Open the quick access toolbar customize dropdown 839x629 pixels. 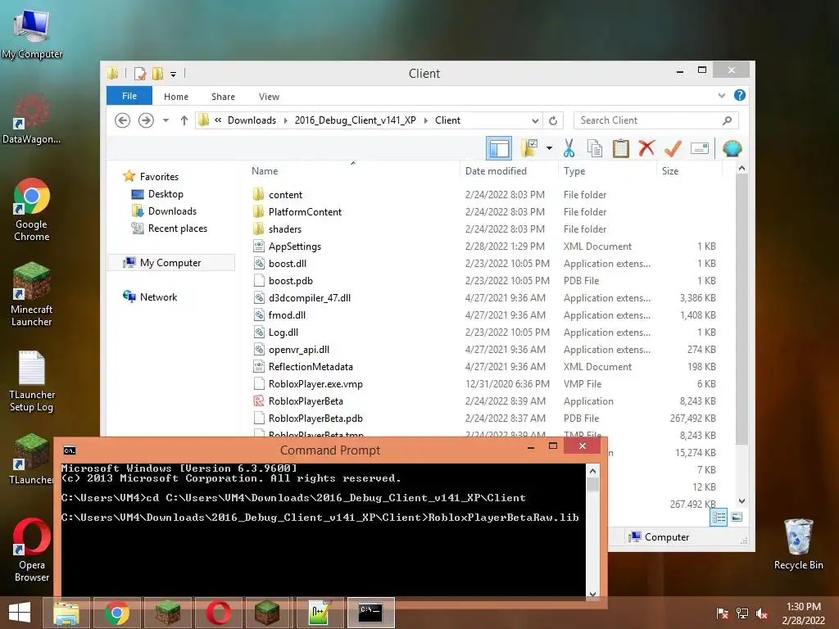pyautogui.click(x=174, y=74)
